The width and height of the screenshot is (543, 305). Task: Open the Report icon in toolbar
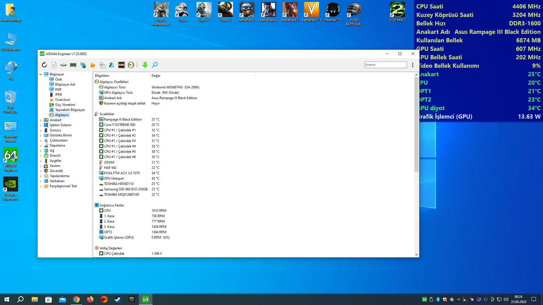click(x=54, y=65)
